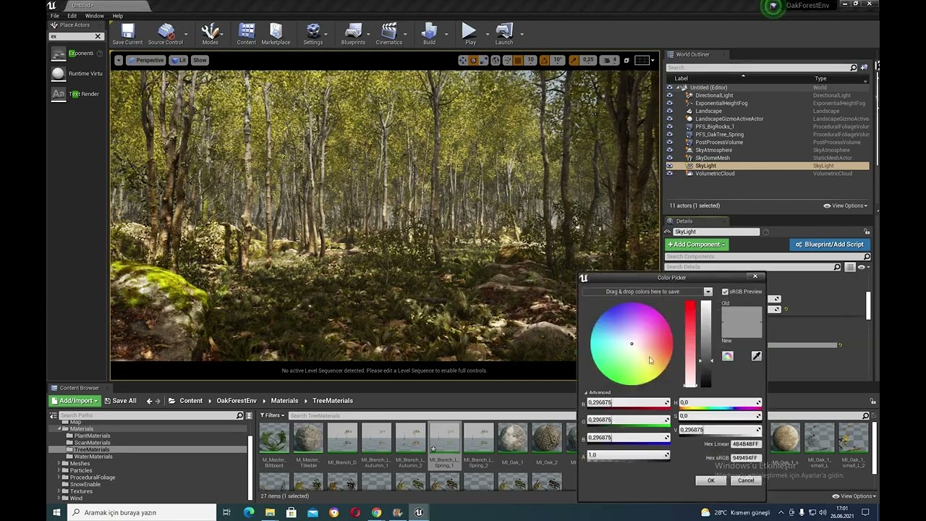Expand the Meshes folder in tree
Image resolution: width=926 pixels, height=521 pixels.
point(59,464)
